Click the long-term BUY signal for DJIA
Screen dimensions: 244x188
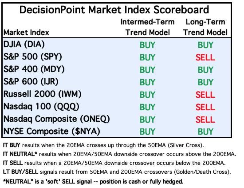pyautogui.click(x=205, y=45)
